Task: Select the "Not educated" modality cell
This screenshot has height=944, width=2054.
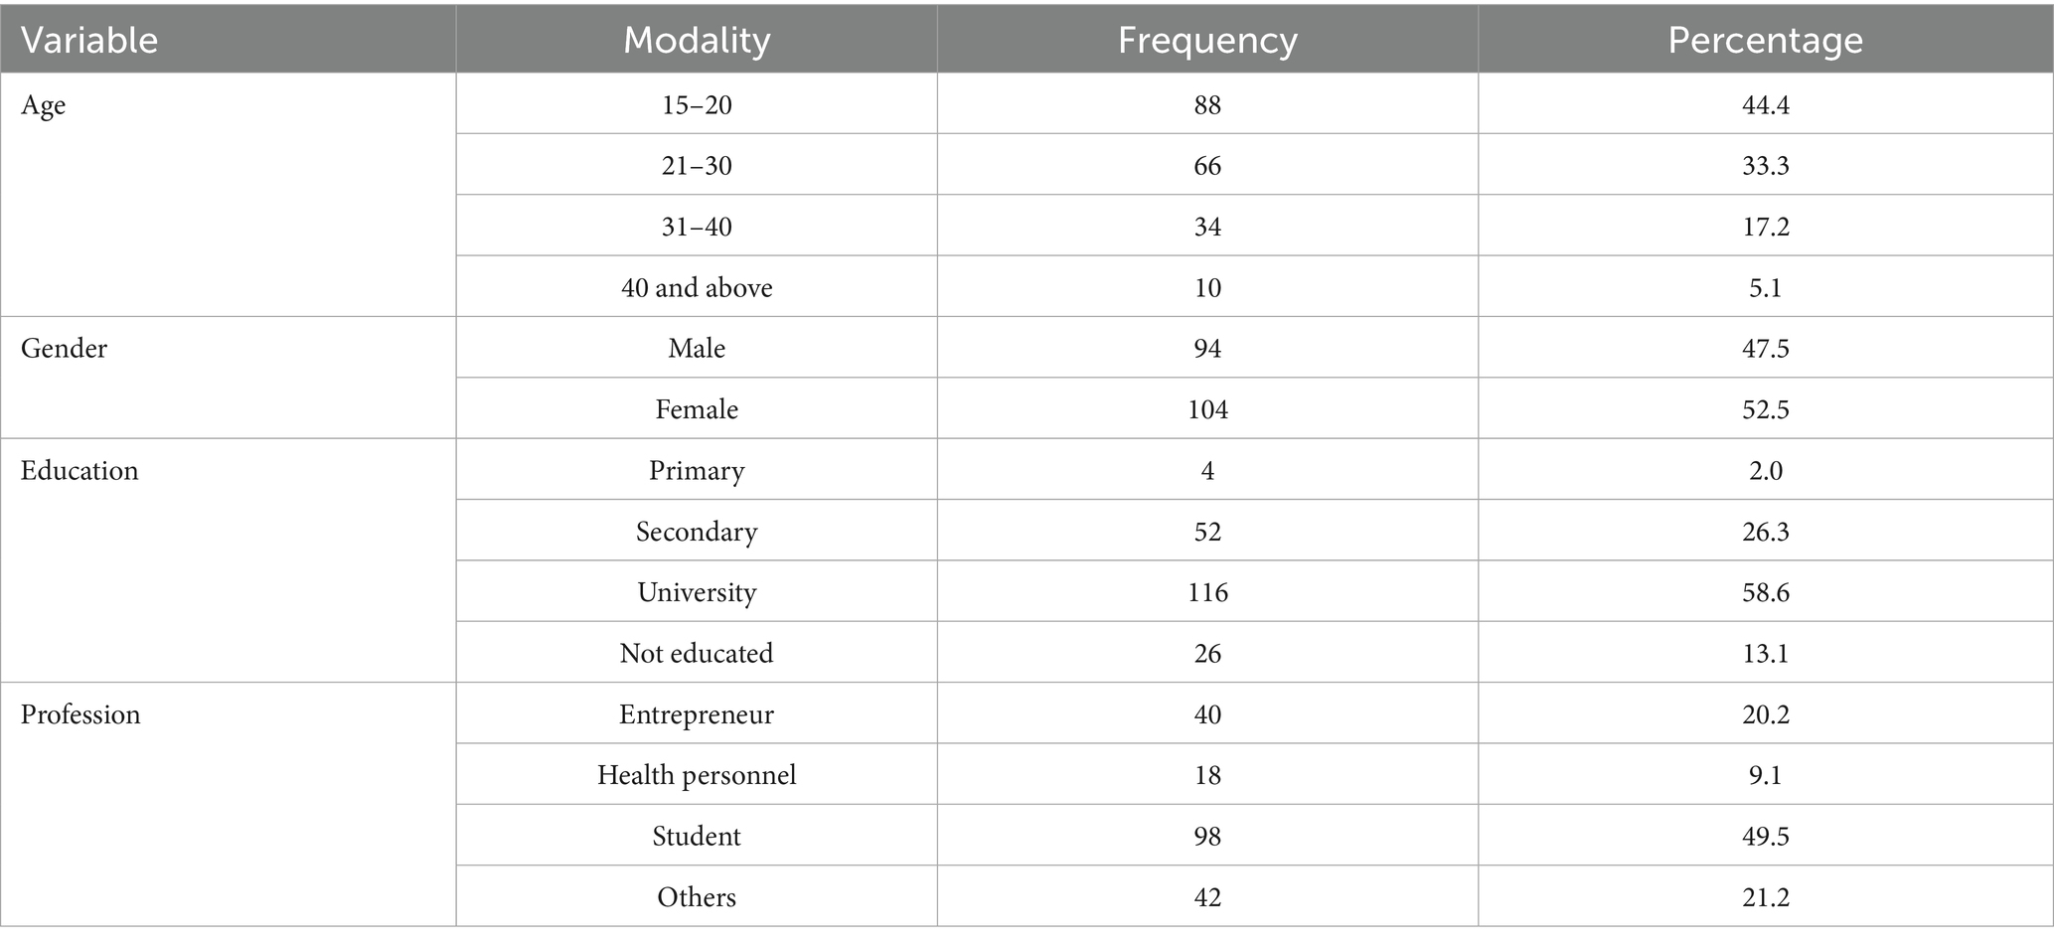Action: pyautogui.click(x=697, y=654)
